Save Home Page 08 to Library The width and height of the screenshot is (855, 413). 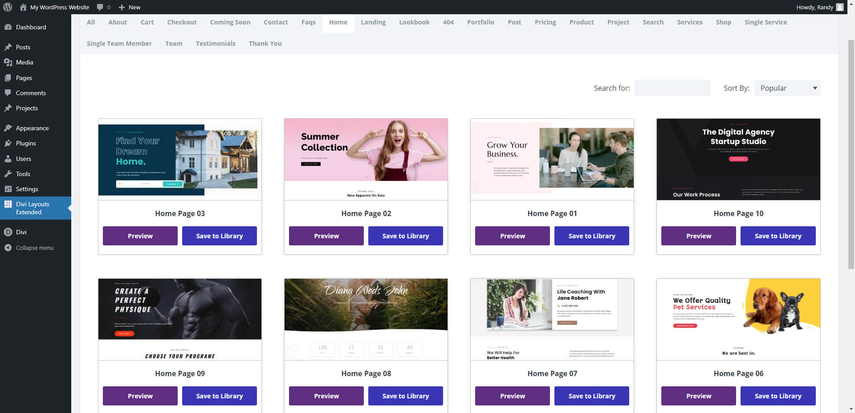(x=405, y=396)
